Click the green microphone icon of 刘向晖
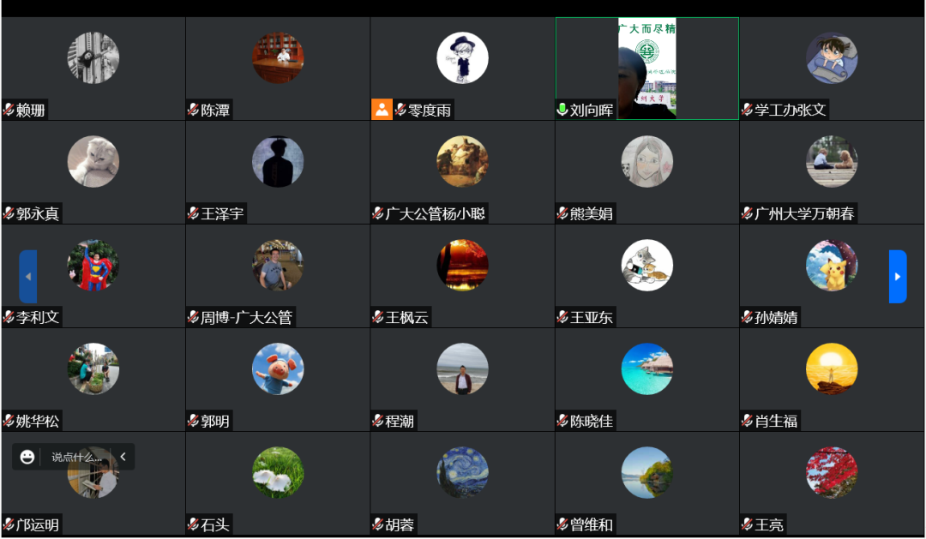926x539 pixels. pos(562,109)
